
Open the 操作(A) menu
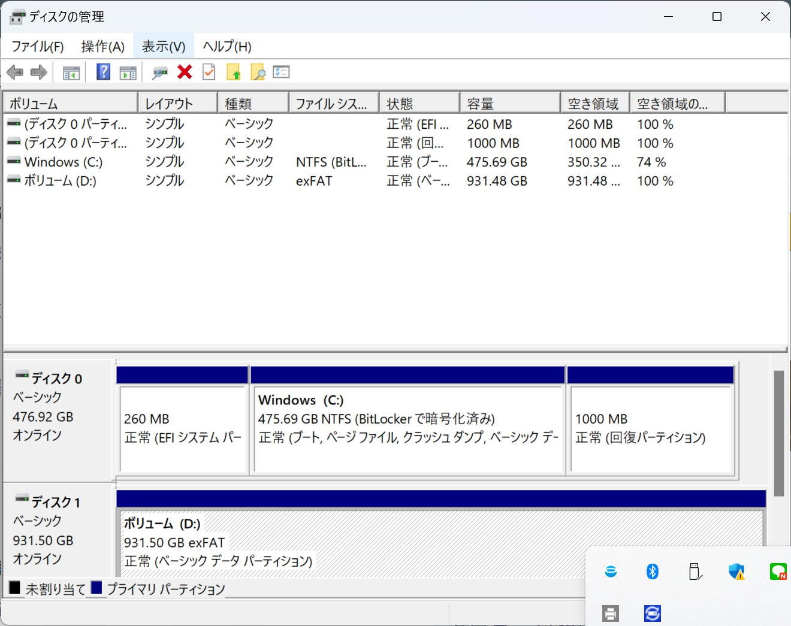click(x=102, y=46)
